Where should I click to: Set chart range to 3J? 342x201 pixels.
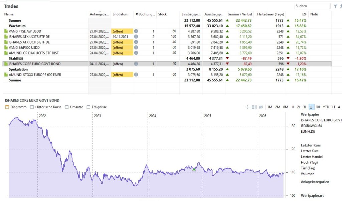[305, 107]
